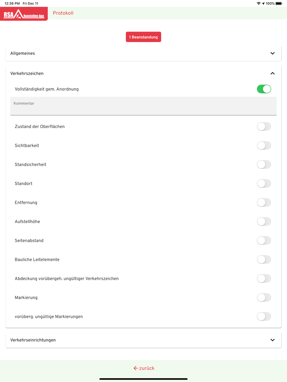The width and height of the screenshot is (287, 382).
Task: Tap the battery status icon
Action: pyautogui.click(x=279, y=3)
